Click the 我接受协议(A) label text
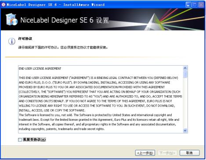The image size is (206, 160). click(34, 140)
